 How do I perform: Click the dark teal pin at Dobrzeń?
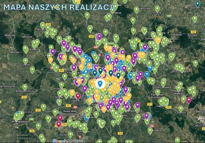[198, 4]
